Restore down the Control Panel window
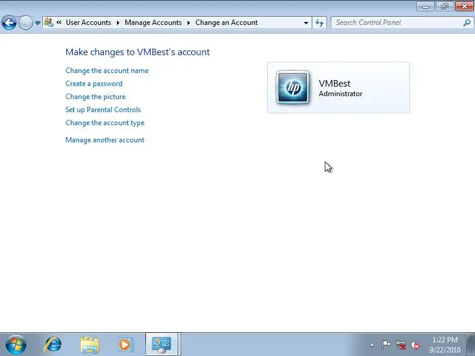The width and height of the screenshot is (475, 356). click(x=444, y=7)
